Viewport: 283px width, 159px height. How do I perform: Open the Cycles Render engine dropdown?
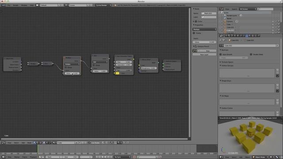103,5
